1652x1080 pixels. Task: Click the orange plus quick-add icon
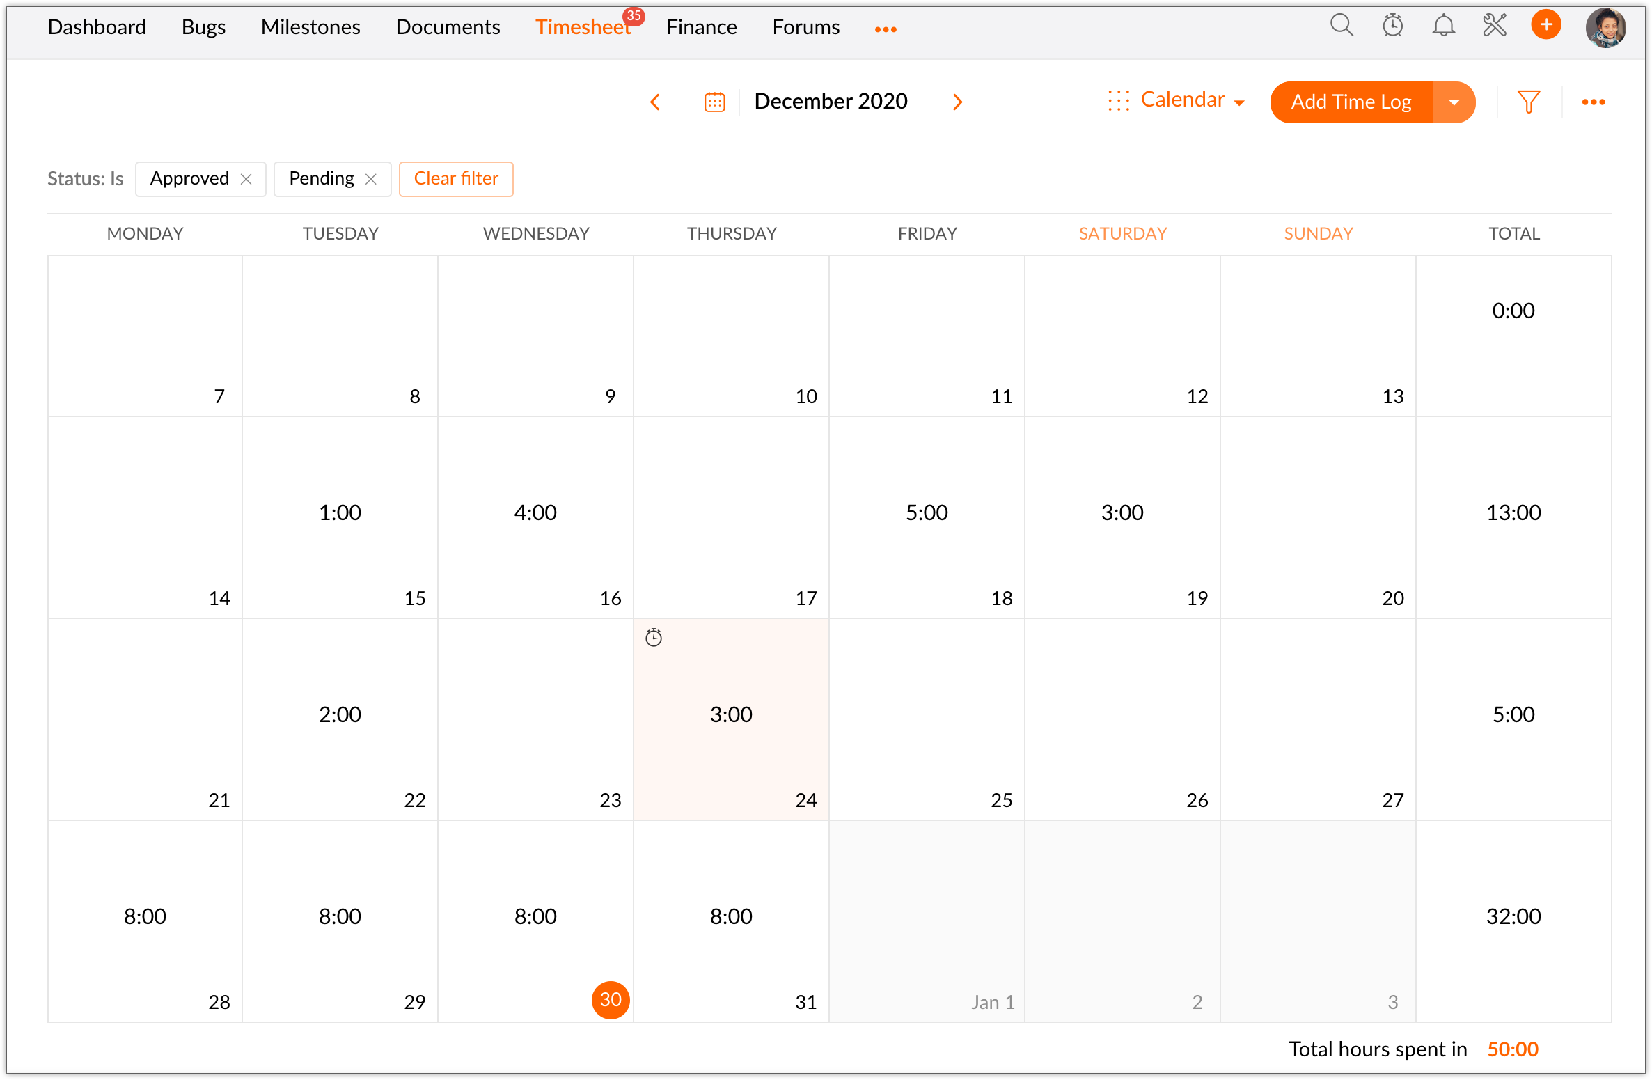tap(1545, 26)
